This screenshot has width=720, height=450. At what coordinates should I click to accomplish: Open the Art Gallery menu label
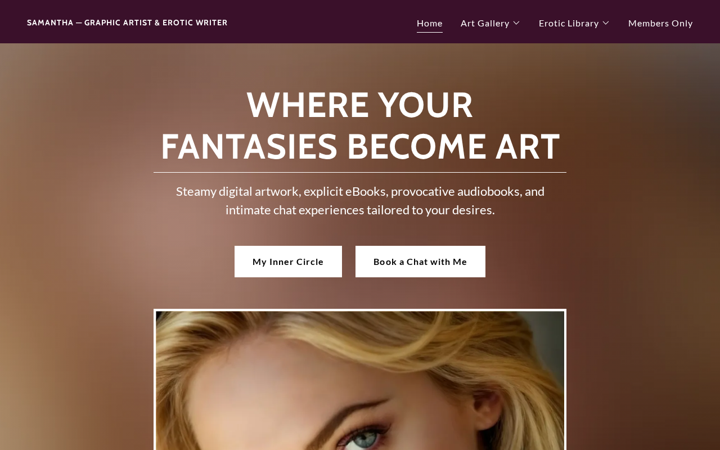click(485, 23)
